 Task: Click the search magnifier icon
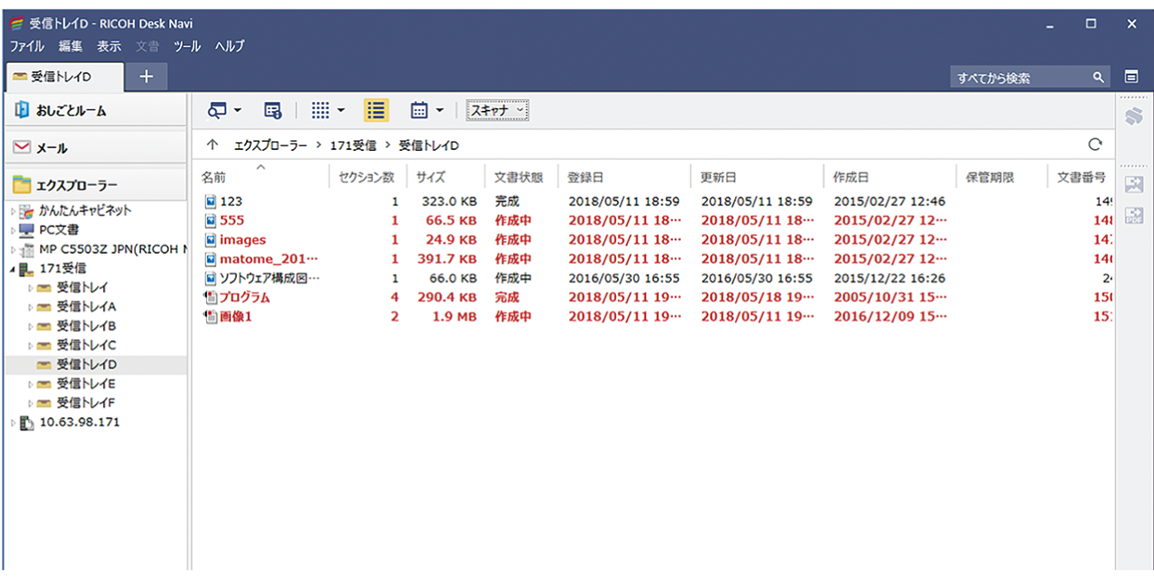(x=1099, y=77)
